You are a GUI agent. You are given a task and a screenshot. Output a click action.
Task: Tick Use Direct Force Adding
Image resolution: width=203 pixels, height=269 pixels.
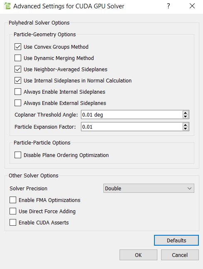click(13, 211)
